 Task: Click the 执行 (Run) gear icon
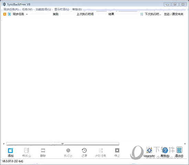(68, 150)
